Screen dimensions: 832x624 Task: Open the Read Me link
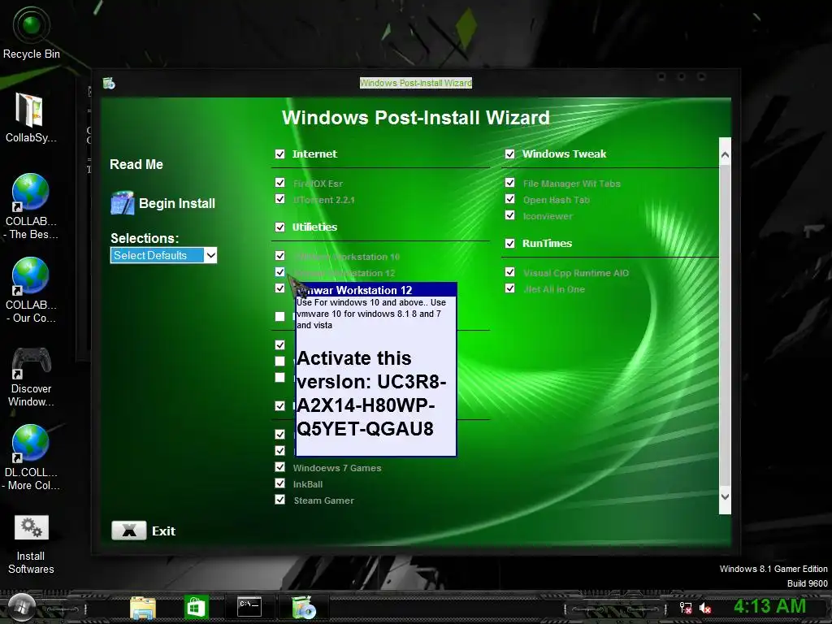point(136,164)
